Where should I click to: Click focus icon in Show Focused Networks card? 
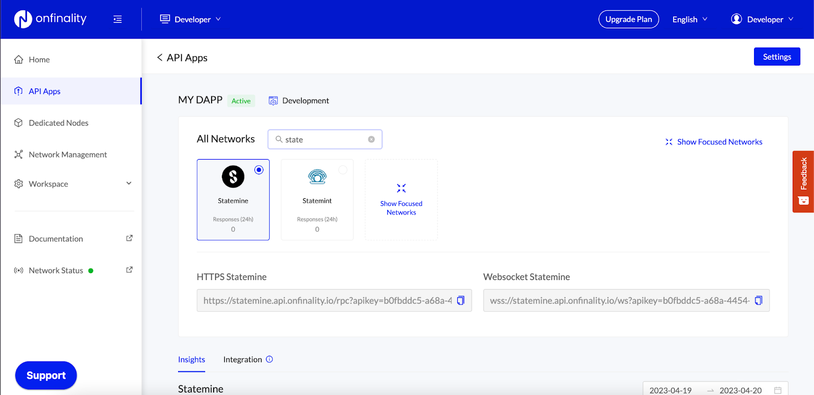tap(401, 188)
